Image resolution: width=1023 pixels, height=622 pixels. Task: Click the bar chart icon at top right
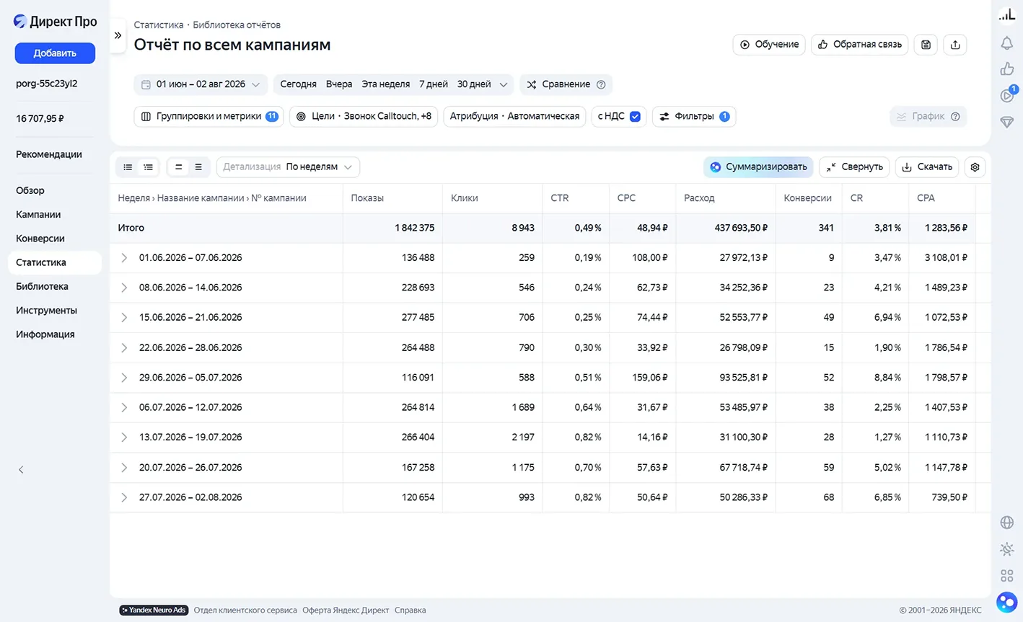pyautogui.click(x=1007, y=14)
